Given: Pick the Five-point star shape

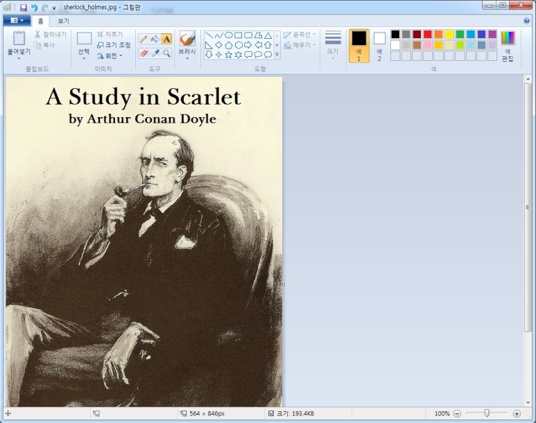Looking at the screenshot, I should coord(229,55).
